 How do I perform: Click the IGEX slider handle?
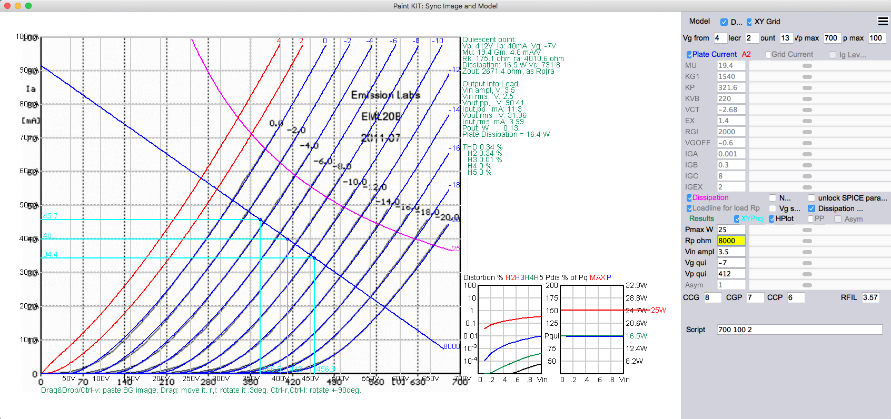(x=807, y=187)
